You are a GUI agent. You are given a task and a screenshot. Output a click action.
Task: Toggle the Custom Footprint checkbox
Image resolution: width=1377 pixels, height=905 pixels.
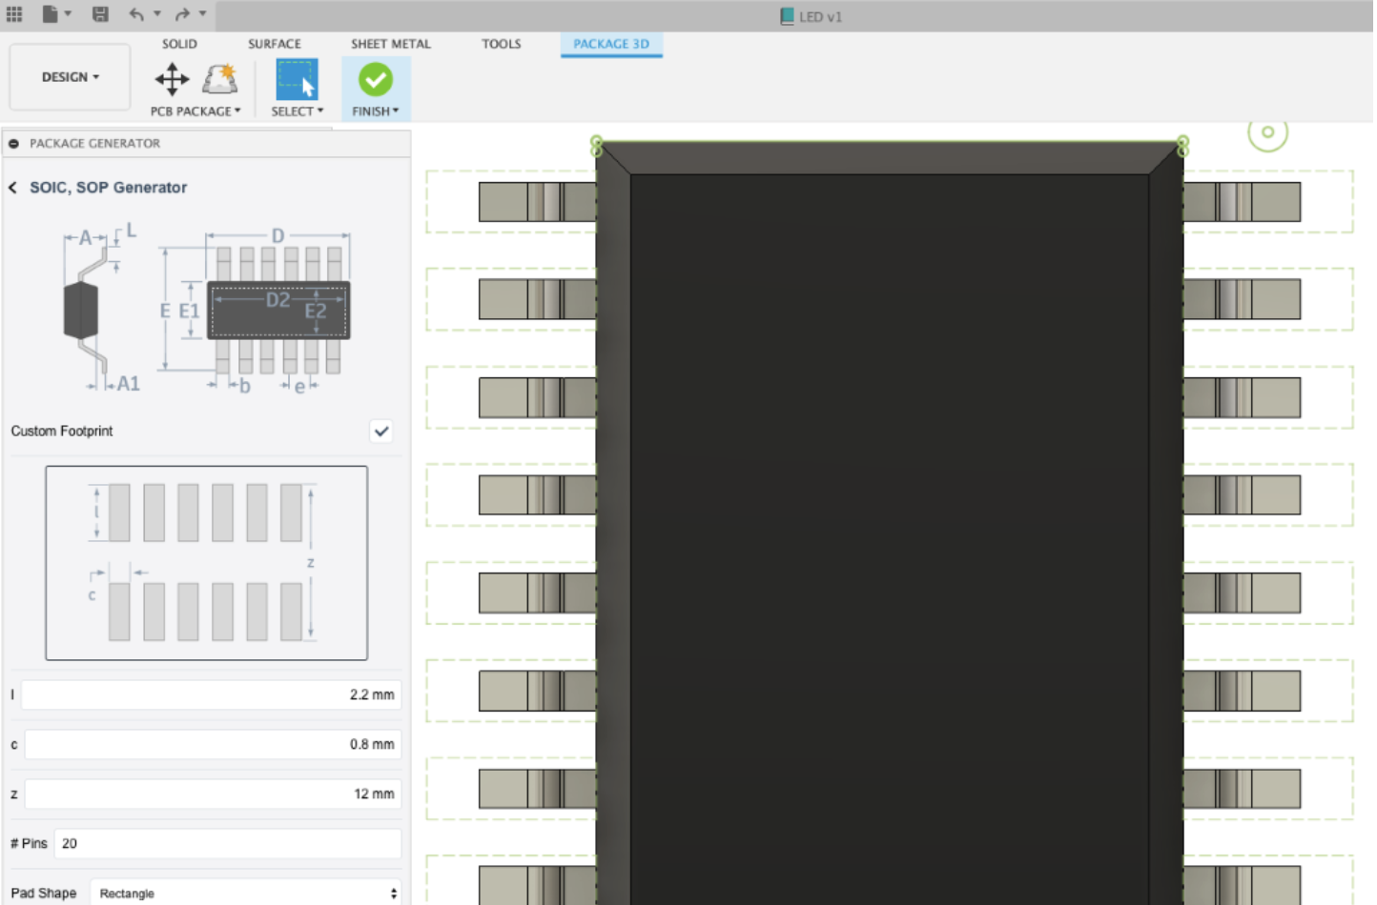click(x=381, y=432)
